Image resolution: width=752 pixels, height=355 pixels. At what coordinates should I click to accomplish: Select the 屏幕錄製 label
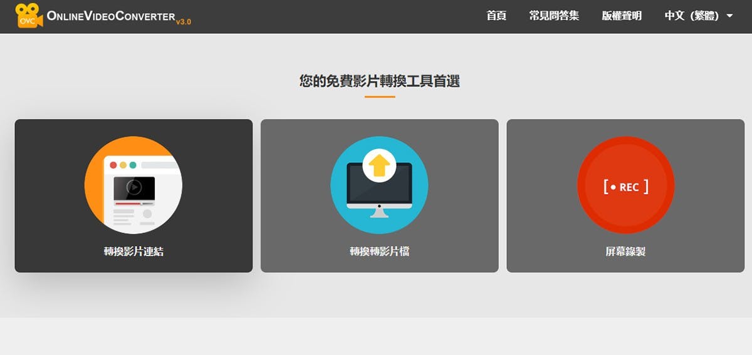tap(625, 252)
